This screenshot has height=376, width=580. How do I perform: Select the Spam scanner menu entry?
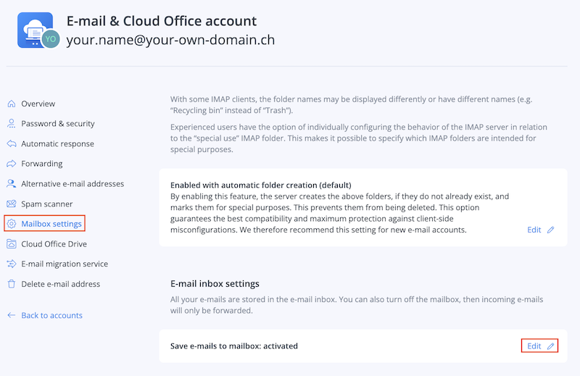click(x=46, y=204)
